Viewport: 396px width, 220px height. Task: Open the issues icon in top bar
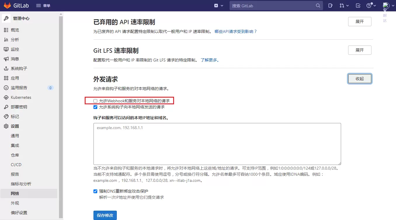coord(330,6)
